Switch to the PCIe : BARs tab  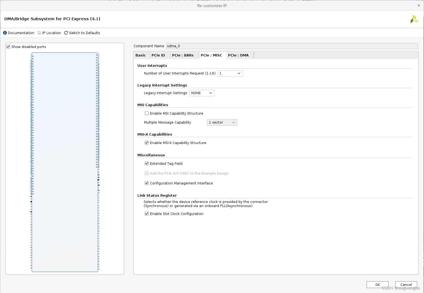183,55
